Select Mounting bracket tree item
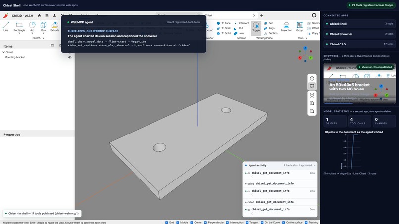This screenshot has height=224, width=399. tap(15, 57)
